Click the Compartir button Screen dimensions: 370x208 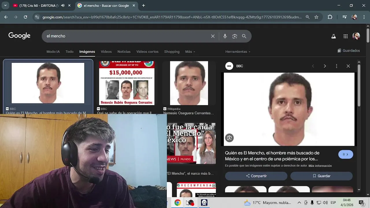pyautogui.click(x=256, y=176)
